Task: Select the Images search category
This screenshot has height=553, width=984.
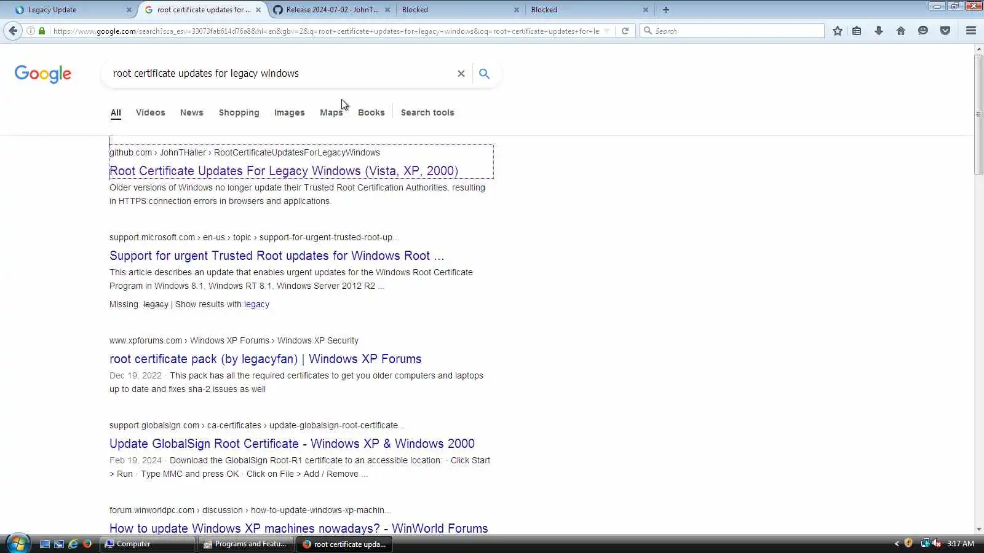Action: [x=290, y=112]
